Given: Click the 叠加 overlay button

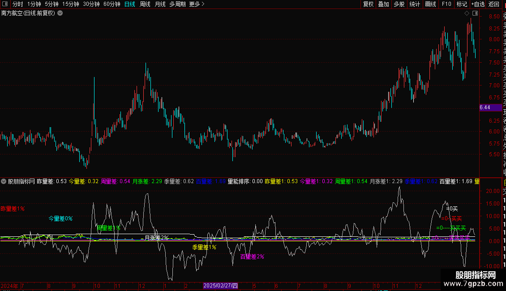Looking at the screenshot, I should (384, 4).
